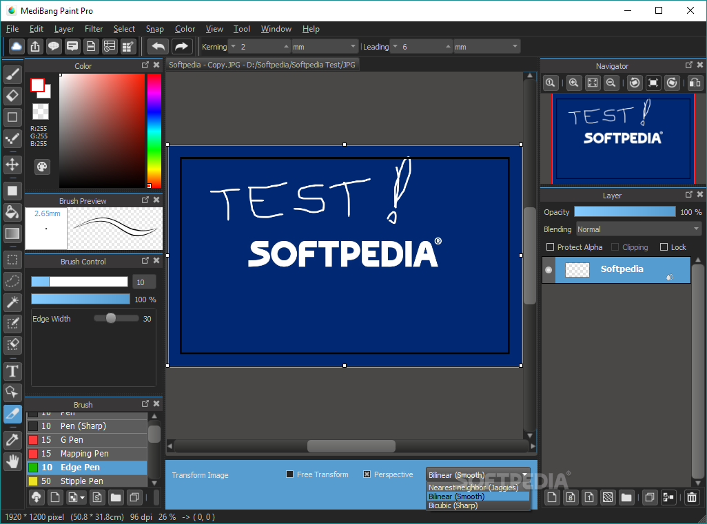Select the Bucket fill tool
Viewport: 707px width, 524px height.
[x=12, y=212]
